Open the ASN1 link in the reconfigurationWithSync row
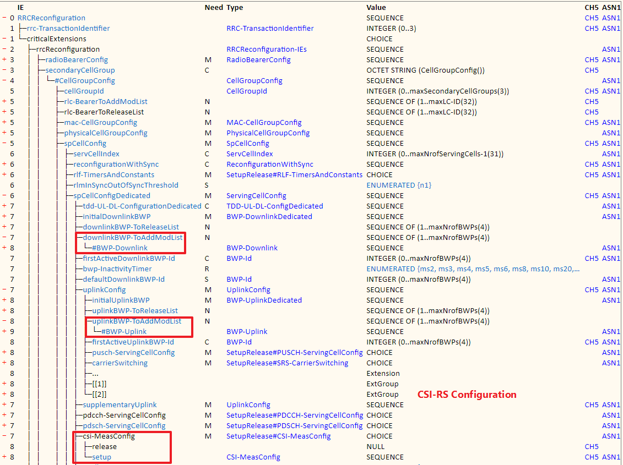 click(611, 165)
